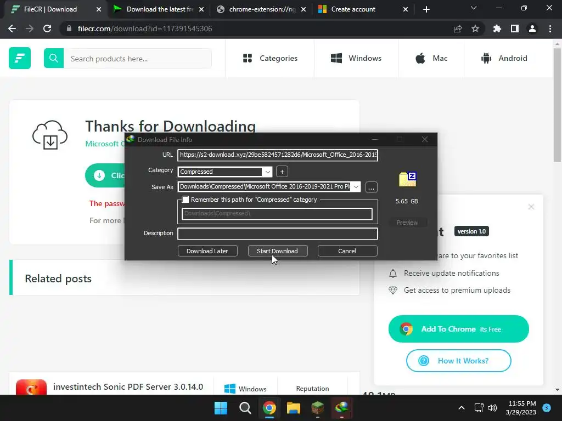Reload the page with the refresh icon
The image size is (562, 421).
[x=47, y=29]
